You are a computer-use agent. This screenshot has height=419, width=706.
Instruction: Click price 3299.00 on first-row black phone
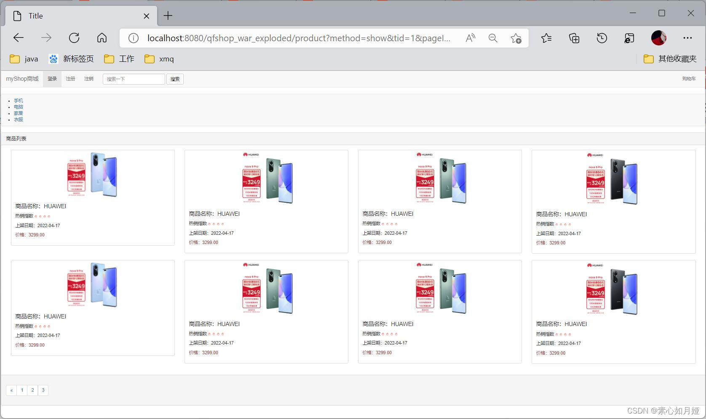[551, 243]
